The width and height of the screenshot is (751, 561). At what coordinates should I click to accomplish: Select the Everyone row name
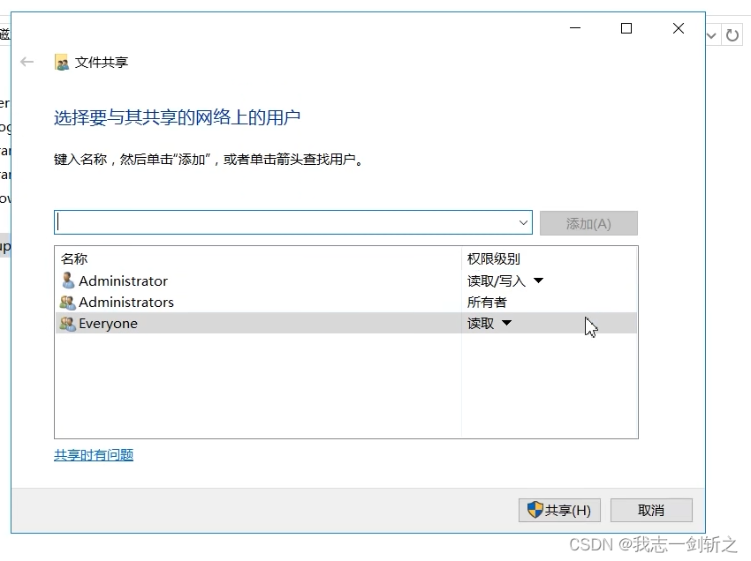click(109, 324)
